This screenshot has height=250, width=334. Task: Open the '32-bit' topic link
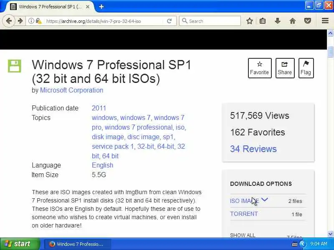[146, 147]
